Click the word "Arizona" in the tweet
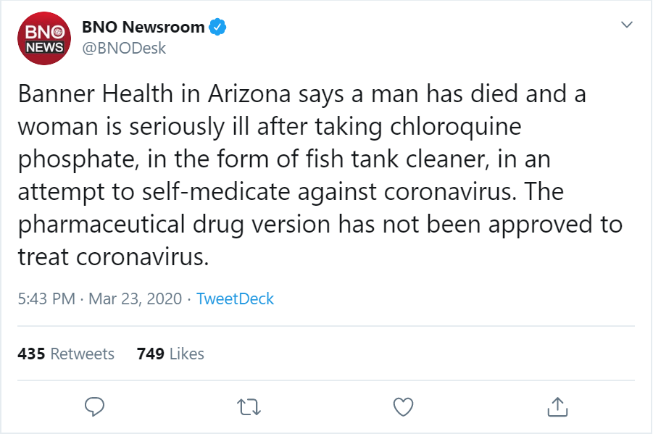This screenshot has width=653, height=434. click(249, 93)
